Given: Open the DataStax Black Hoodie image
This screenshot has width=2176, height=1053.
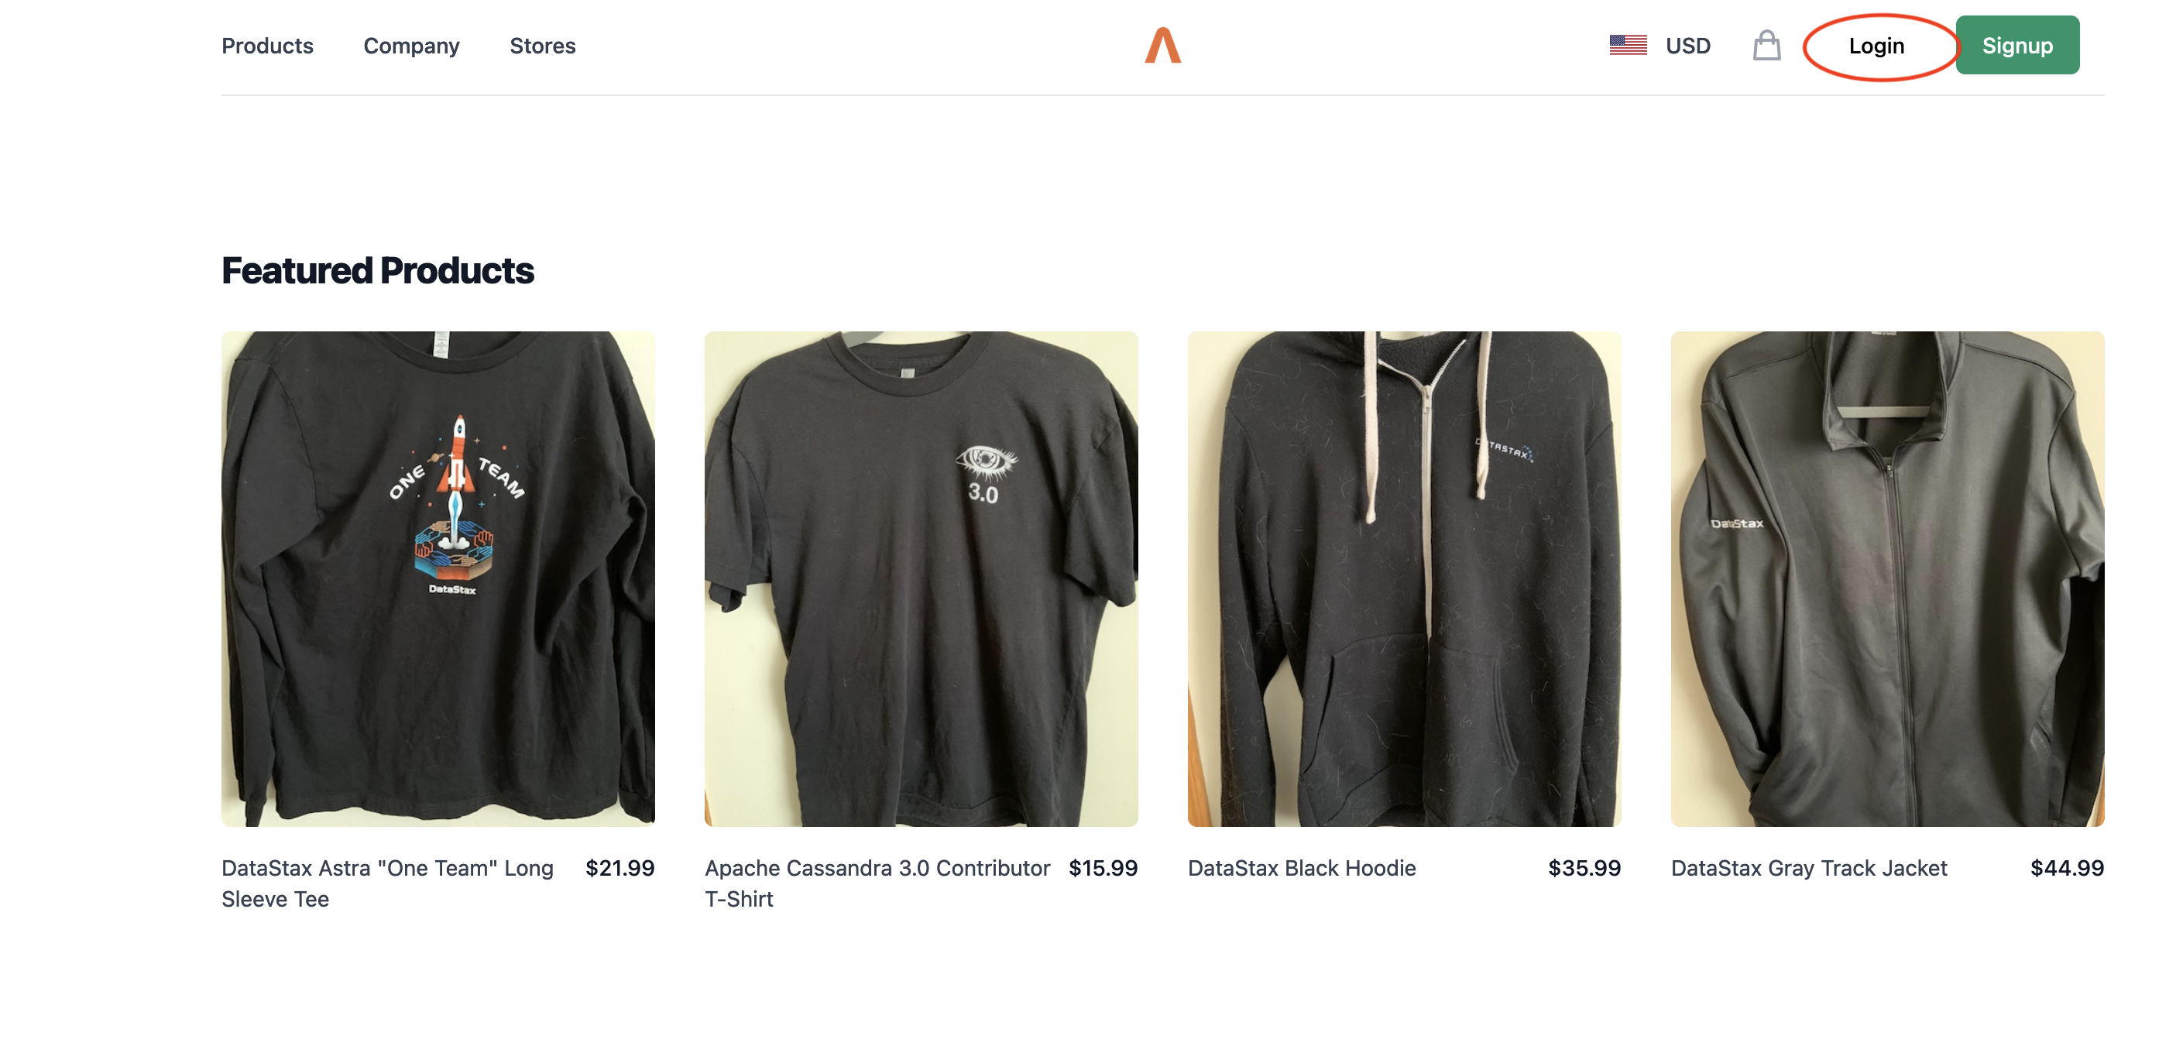Looking at the screenshot, I should [1404, 578].
